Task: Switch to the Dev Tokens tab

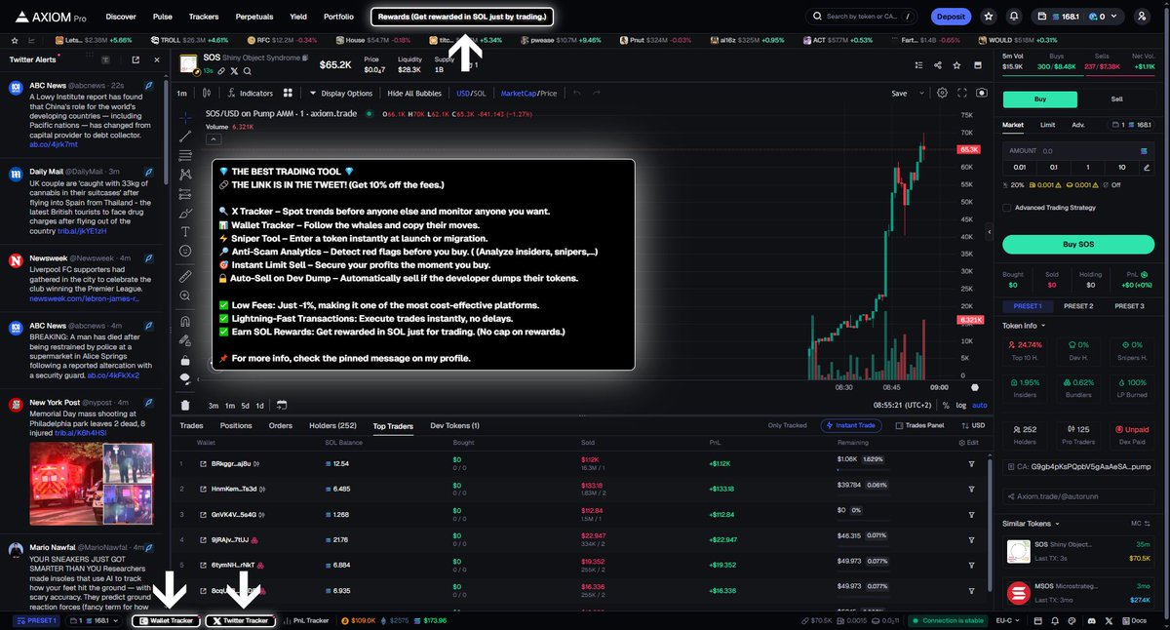Action: (454, 425)
